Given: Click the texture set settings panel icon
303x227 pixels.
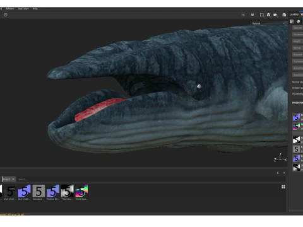Looking at the screenshot, I should tap(292, 21).
